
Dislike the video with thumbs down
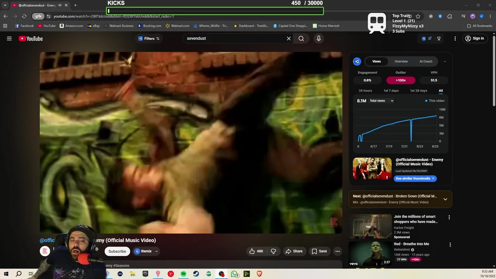point(273,251)
